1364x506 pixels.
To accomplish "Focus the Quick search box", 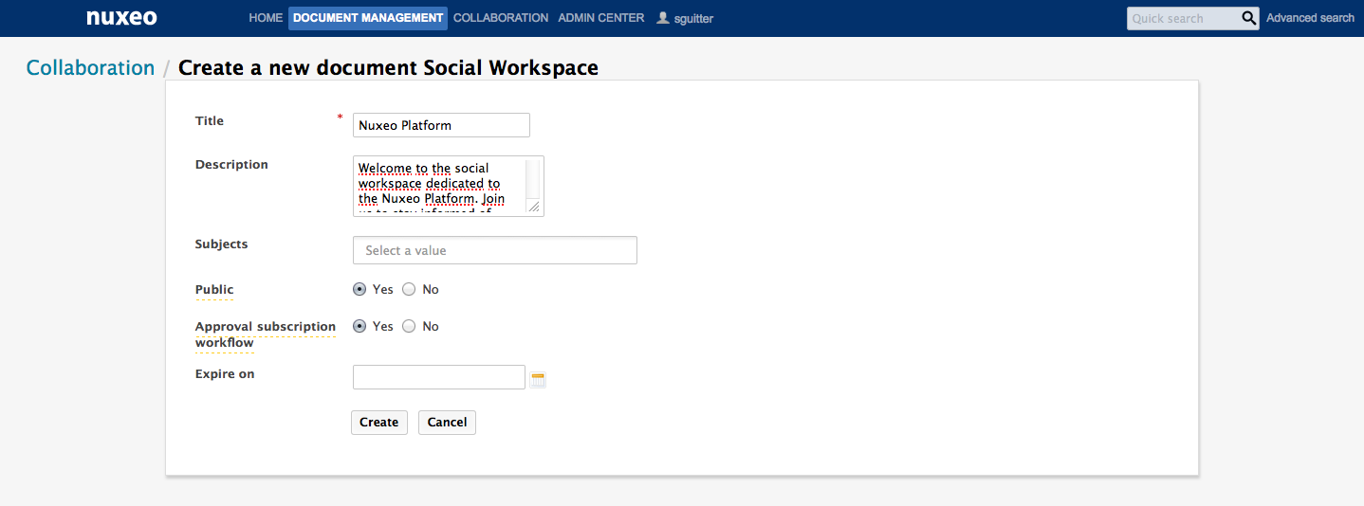I will 1183,18.
